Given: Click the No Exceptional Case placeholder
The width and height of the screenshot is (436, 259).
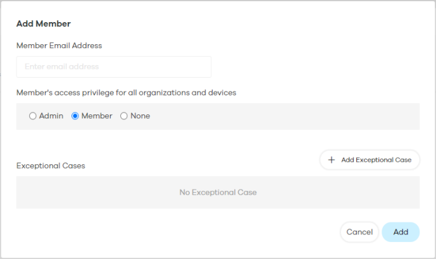Looking at the screenshot, I should coord(218,193).
